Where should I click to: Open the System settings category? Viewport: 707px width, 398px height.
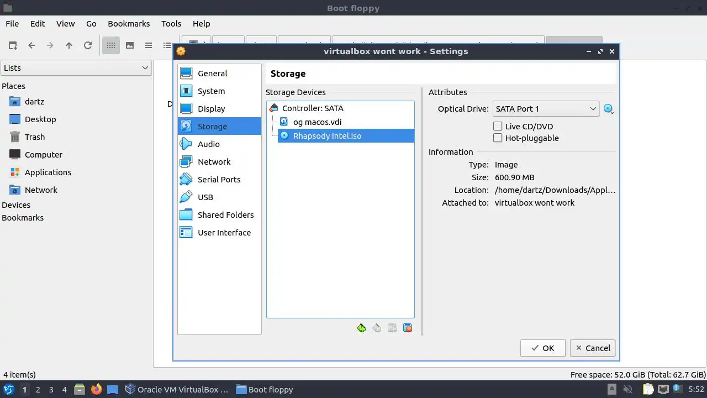(x=219, y=91)
